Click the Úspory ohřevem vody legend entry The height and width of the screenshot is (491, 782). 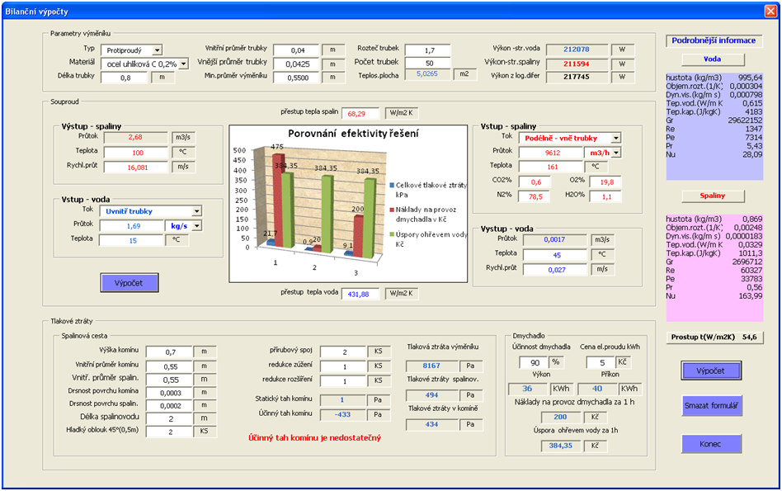(428, 239)
